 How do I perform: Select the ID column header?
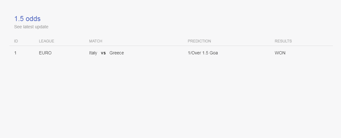pos(16,41)
